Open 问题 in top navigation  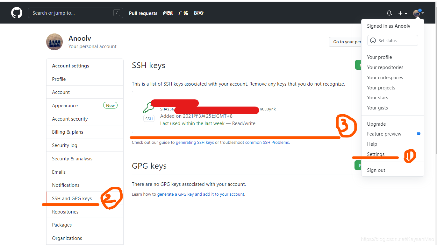click(168, 13)
